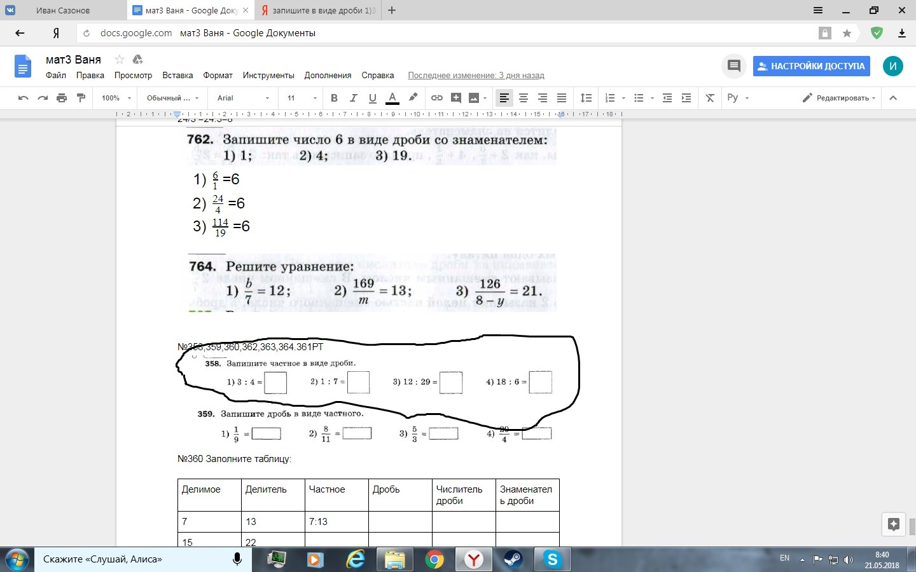Open the text color picker
The width and height of the screenshot is (916, 572).
pyautogui.click(x=392, y=98)
